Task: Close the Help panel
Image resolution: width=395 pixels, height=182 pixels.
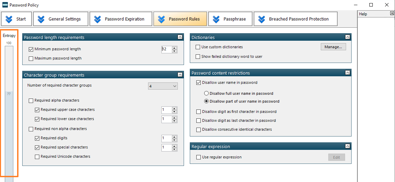Action: [x=392, y=13]
